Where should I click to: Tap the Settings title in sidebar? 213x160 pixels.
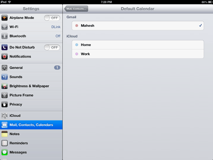31,9
